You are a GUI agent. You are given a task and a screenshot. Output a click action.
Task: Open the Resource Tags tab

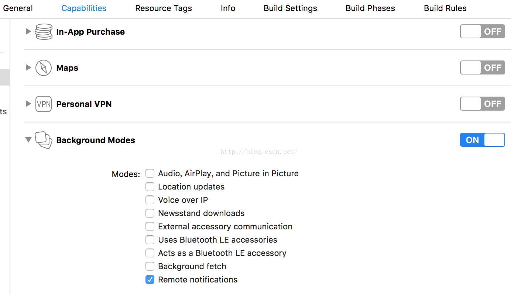pyautogui.click(x=164, y=8)
